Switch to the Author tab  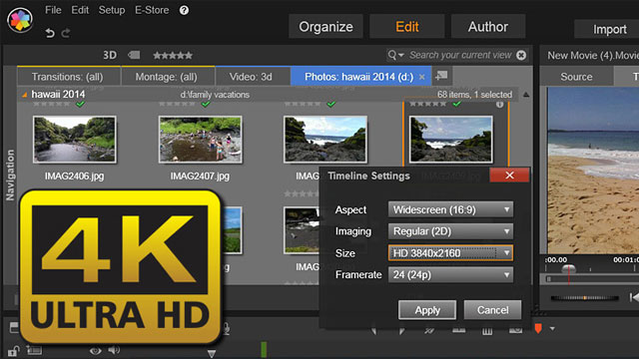[488, 27]
